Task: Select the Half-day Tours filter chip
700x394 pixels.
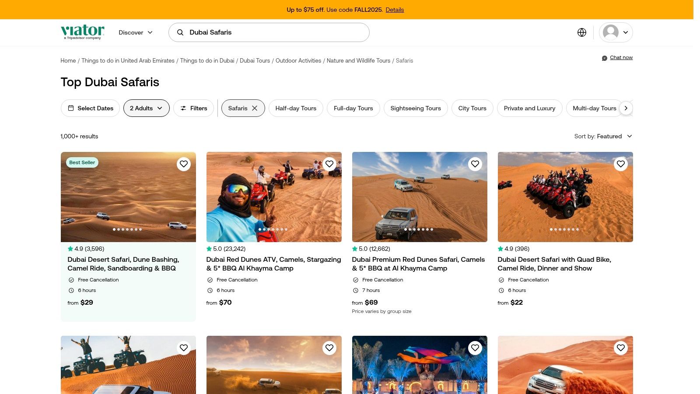Action: (x=296, y=108)
